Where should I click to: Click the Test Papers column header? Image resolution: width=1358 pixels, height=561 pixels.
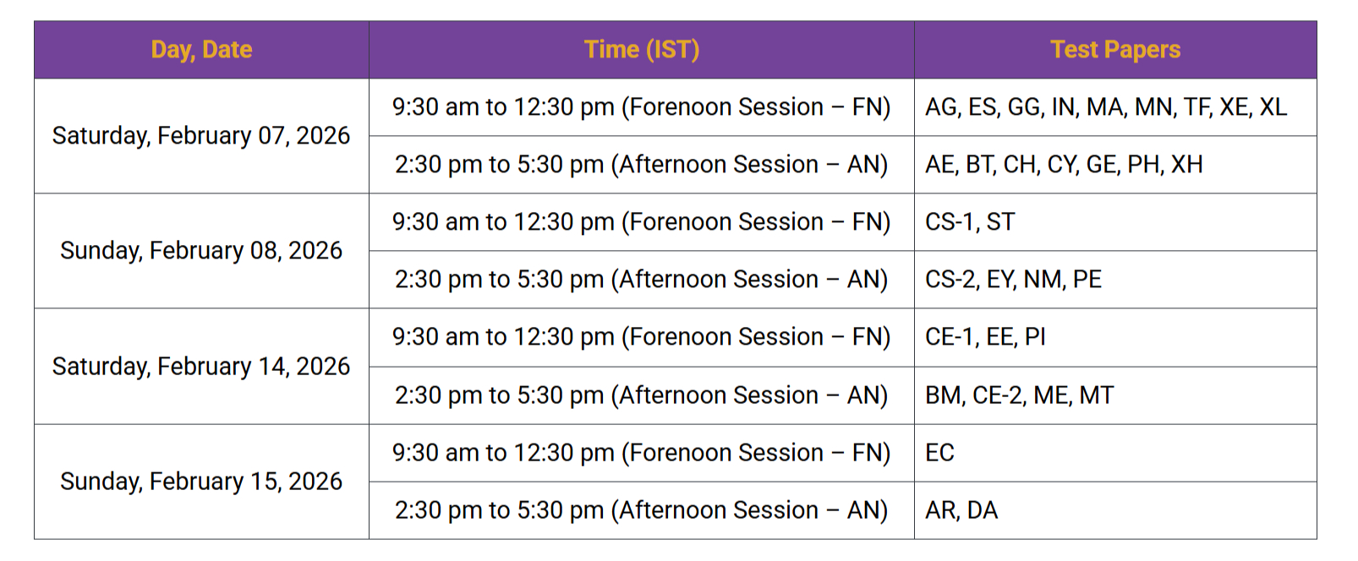(1114, 50)
